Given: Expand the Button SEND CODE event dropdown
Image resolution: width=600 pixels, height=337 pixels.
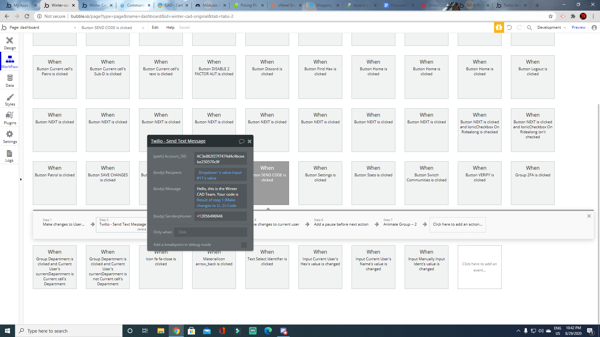Looking at the screenshot, I should [x=113, y=27].
